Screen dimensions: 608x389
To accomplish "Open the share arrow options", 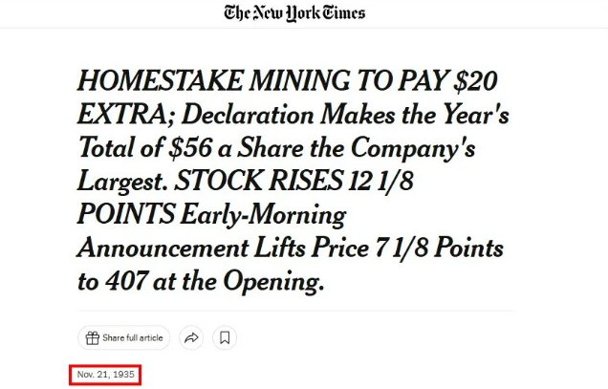I will click(191, 337).
